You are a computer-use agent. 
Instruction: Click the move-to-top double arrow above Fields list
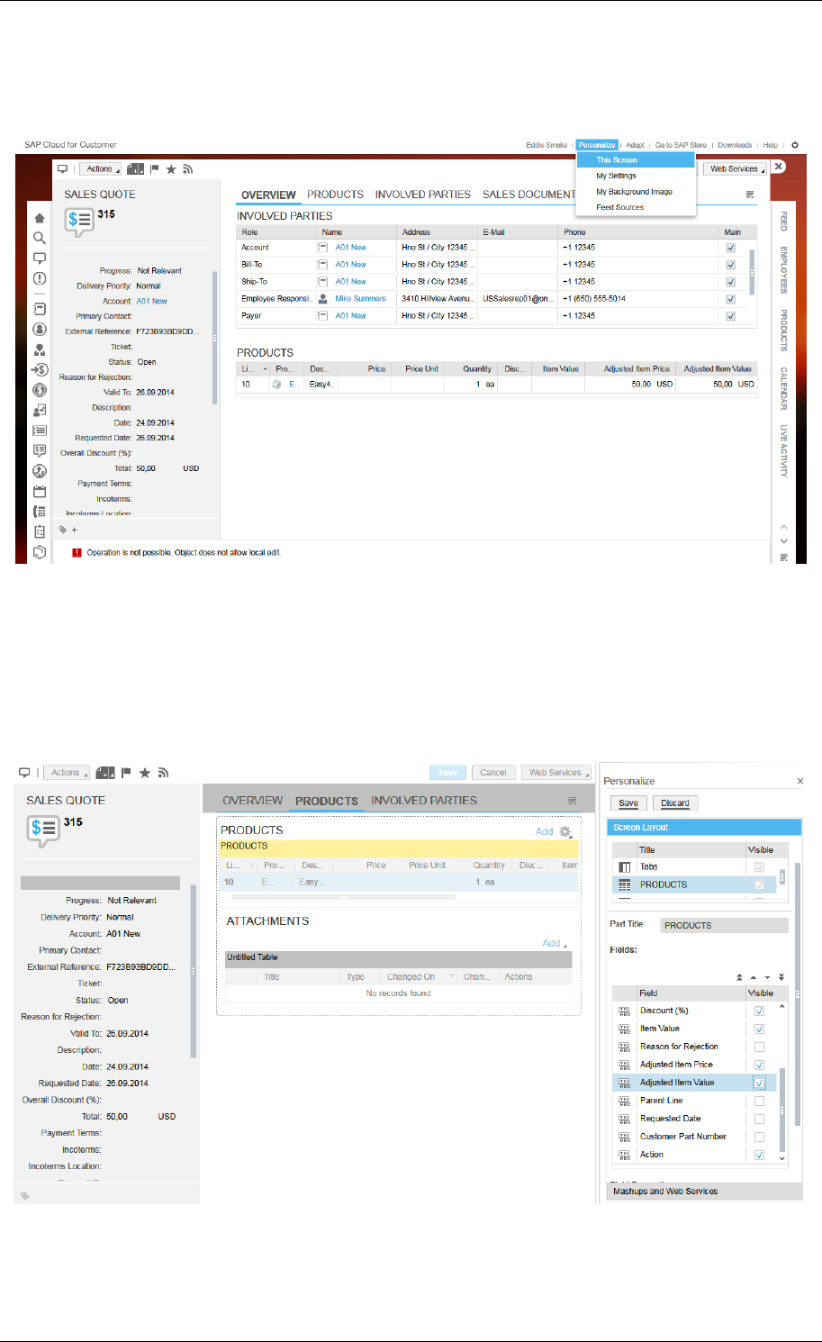click(740, 977)
